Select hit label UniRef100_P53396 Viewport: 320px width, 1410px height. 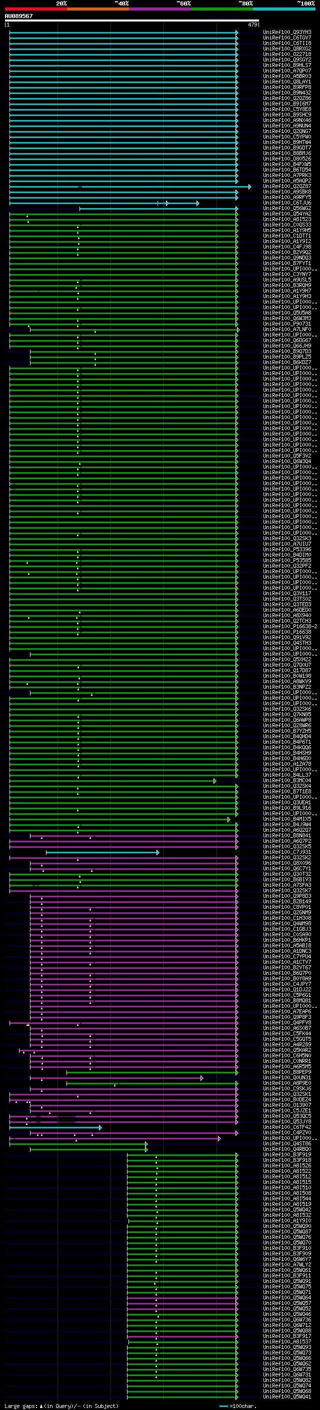click(287, 550)
